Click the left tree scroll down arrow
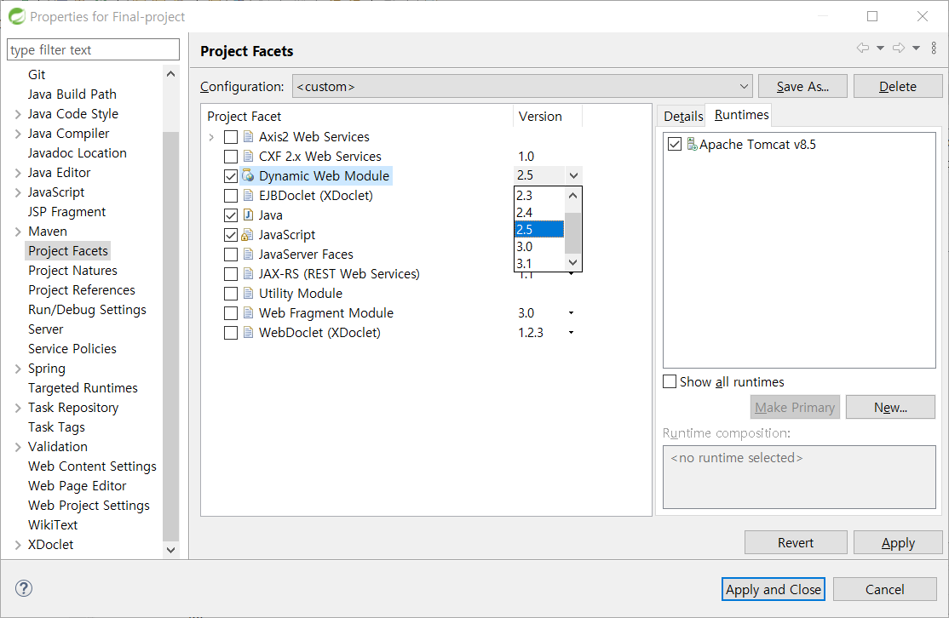This screenshot has height=618, width=949. [170, 550]
